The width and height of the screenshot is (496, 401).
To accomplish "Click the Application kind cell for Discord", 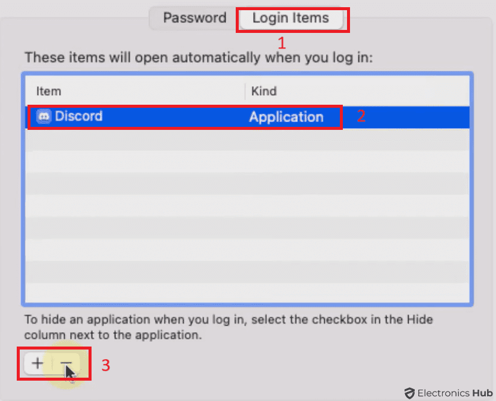I will coord(286,117).
